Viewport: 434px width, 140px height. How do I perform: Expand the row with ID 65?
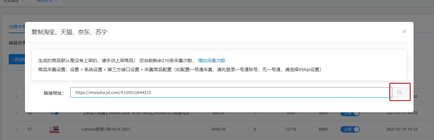[x=17, y=113]
